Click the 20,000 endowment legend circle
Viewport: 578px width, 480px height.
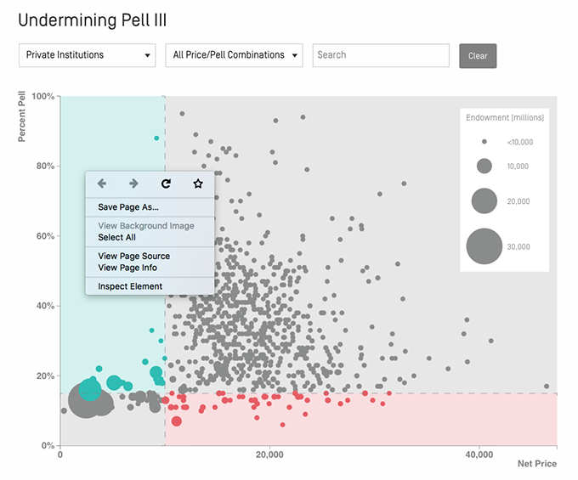click(484, 200)
